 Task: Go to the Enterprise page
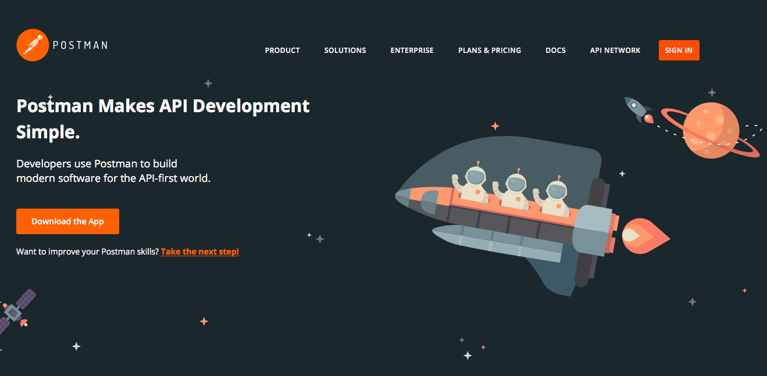point(412,51)
